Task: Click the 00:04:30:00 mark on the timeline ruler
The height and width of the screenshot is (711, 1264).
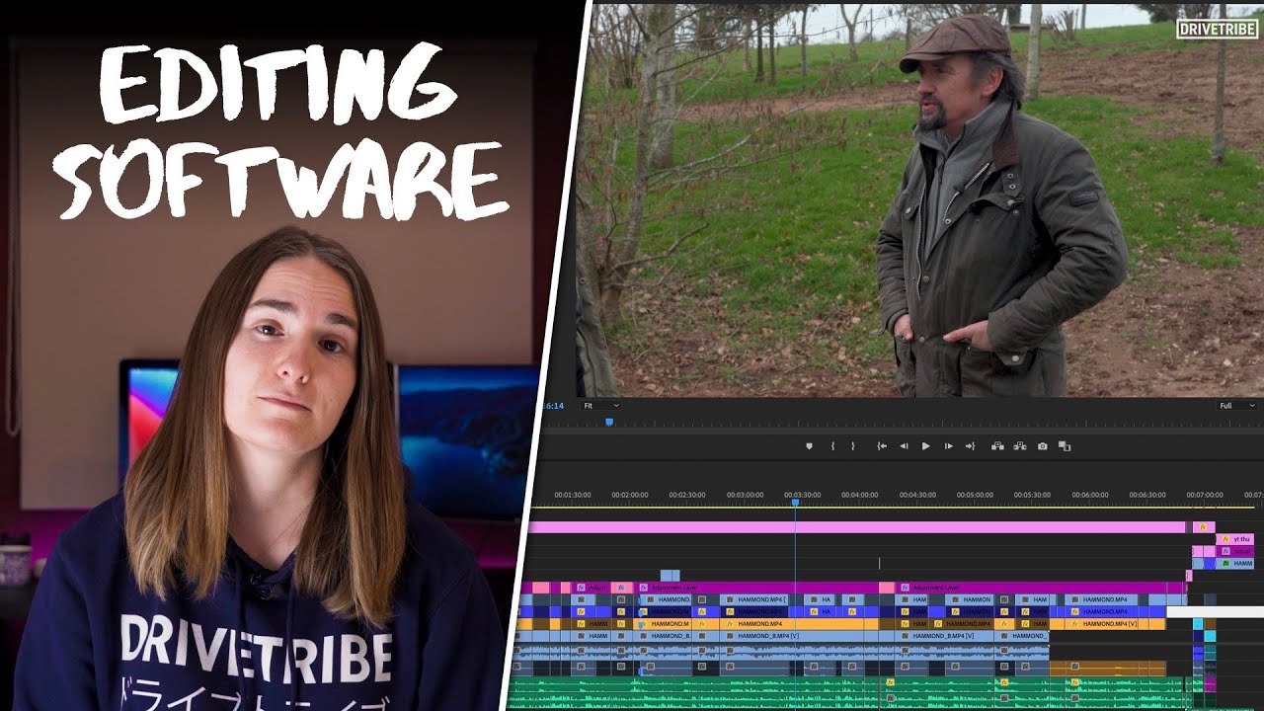Action: pyautogui.click(x=917, y=495)
